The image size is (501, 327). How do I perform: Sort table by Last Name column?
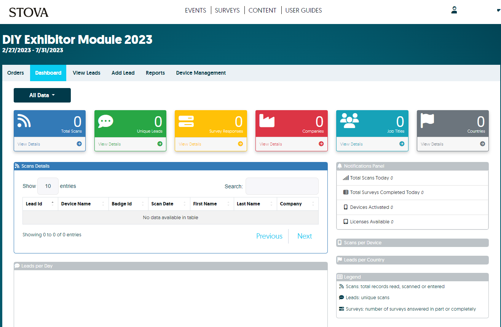point(255,204)
